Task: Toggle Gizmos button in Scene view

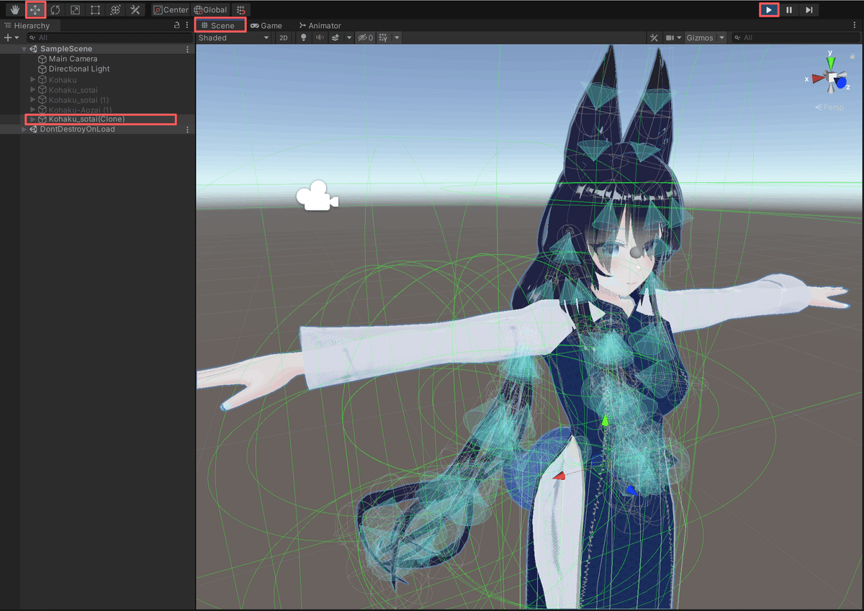Action: [701, 37]
